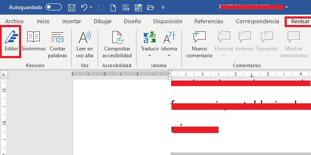311x155 pixels.
Task: Open the Sinónimos thesaurus
Action: click(34, 41)
